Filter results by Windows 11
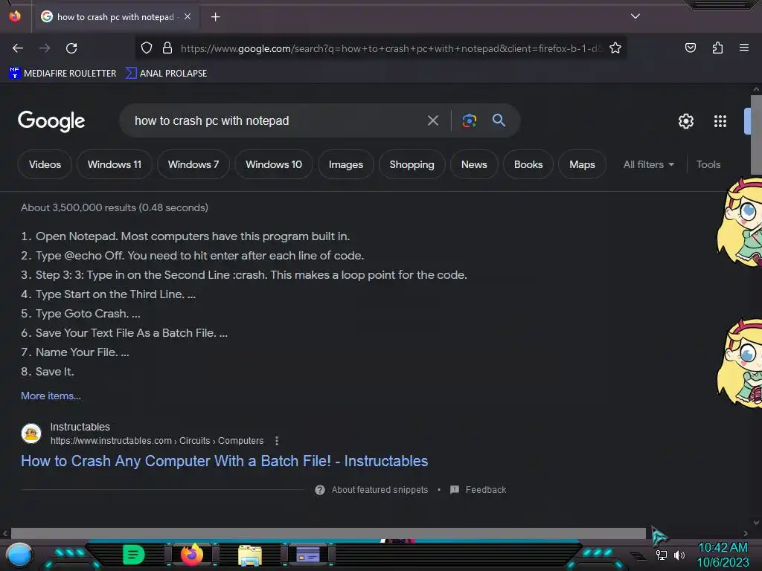The height and width of the screenshot is (571, 762). [x=114, y=164]
